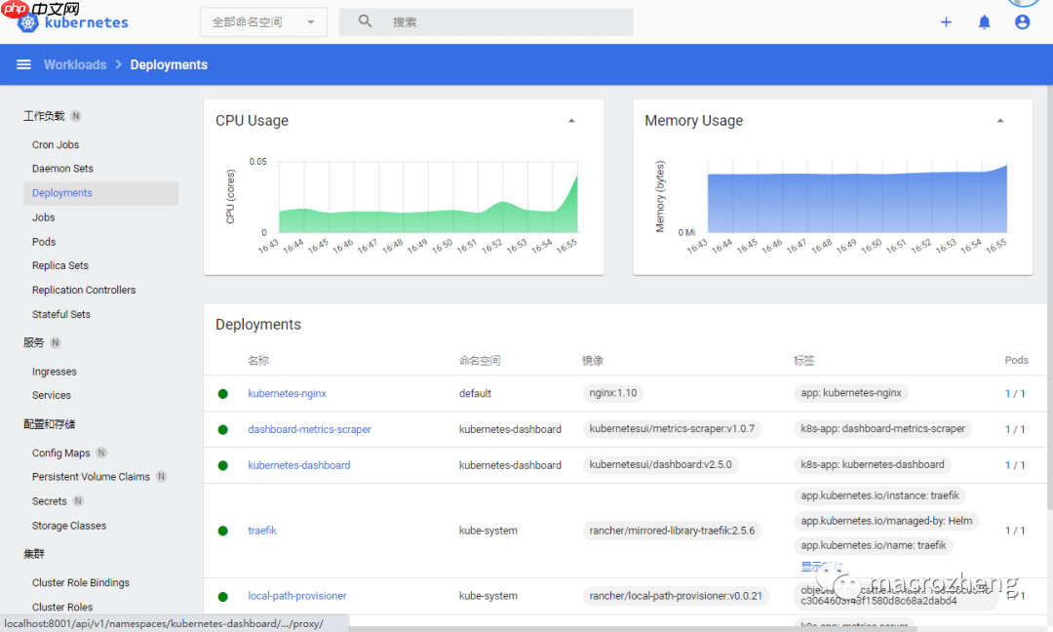Click into the search input field
The height and width of the screenshot is (632, 1053).
point(507,21)
